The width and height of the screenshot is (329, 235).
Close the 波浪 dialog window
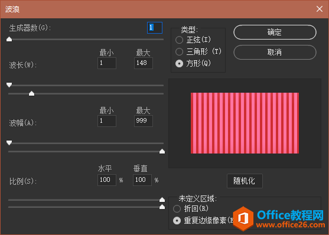point(320,9)
